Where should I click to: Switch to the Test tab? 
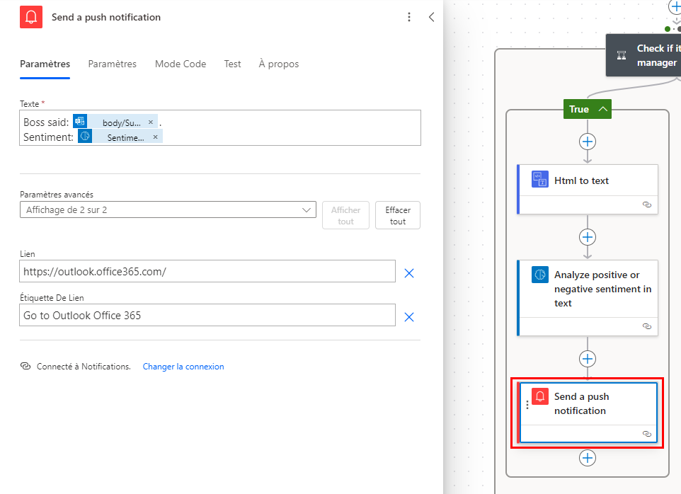click(x=232, y=64)
